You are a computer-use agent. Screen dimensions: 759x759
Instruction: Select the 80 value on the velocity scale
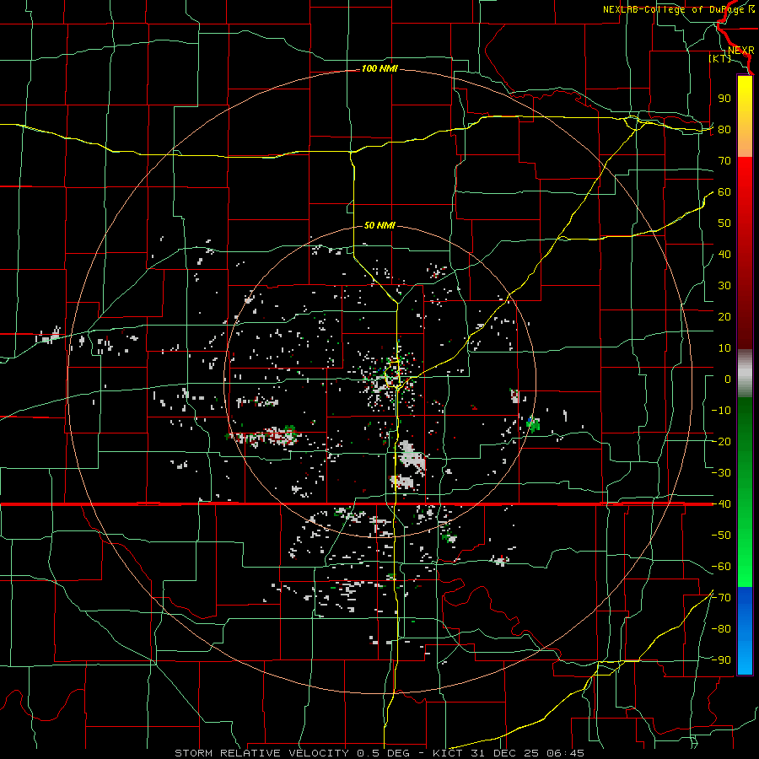pyautogui.click(x=724, y=130)
